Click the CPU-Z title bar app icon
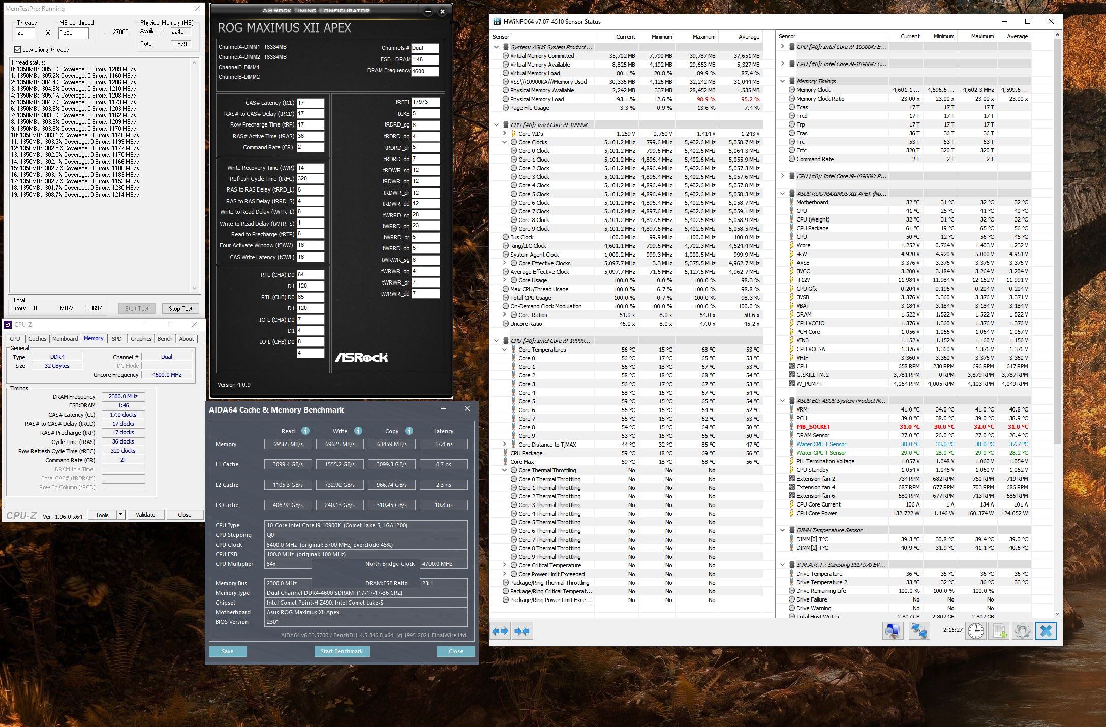 8,325
